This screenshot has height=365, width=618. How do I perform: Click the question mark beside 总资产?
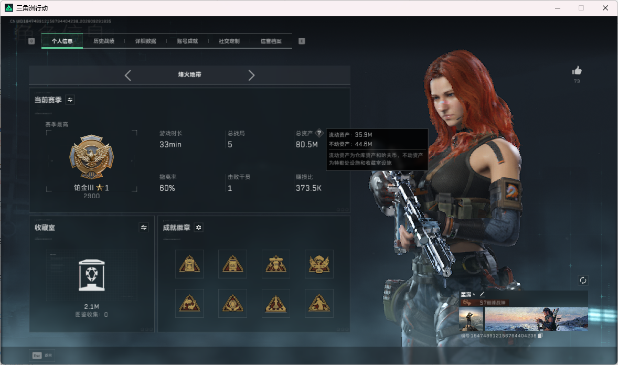click(319, 133)
